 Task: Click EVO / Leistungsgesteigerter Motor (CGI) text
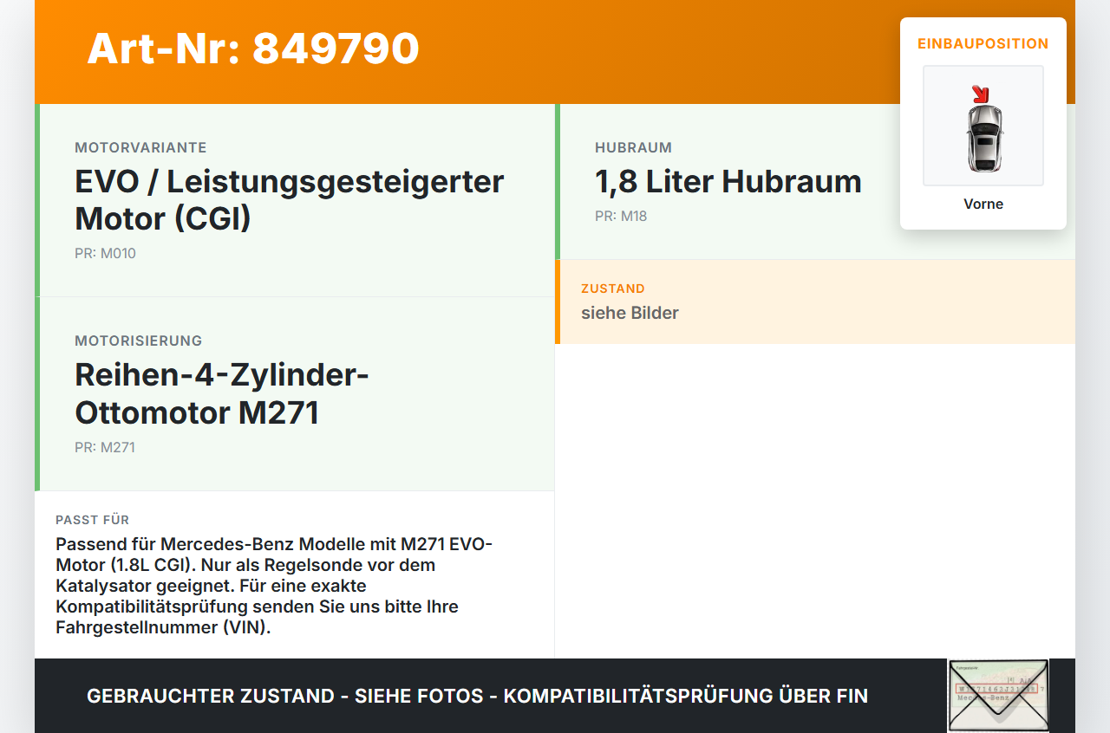point(290,200)
